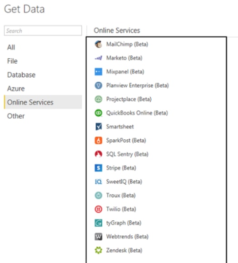This screenshot has width=238, height=263.
Task: Select the Marketo bar-chart icon
Action: [99, 58]
